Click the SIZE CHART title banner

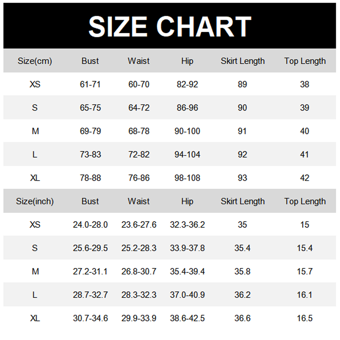(x=170, y=26)
